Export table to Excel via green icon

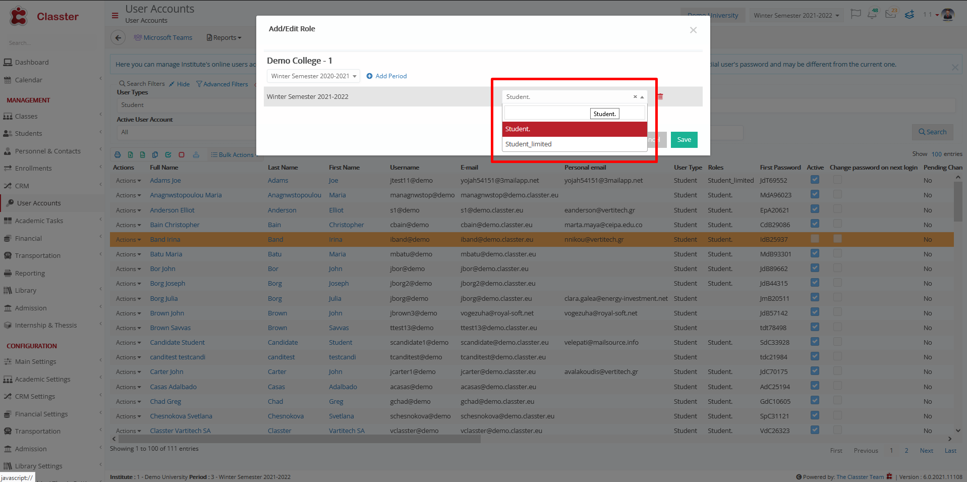[130, 155]
